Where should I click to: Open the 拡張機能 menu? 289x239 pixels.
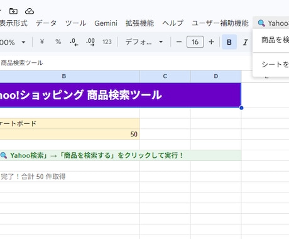click(139, 23)
